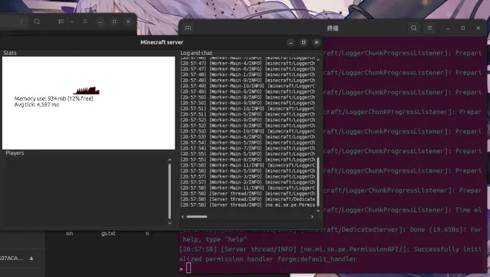Click log panel scroll down arrow
This screenshot has height=277, width=490.
tap(318, 210)
